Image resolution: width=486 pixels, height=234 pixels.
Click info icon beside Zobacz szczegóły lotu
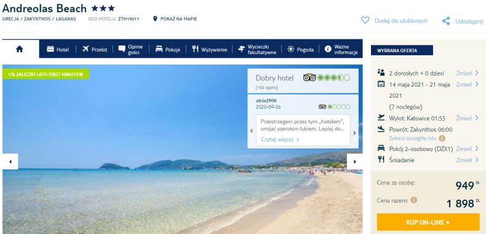[x=442, y=138]
